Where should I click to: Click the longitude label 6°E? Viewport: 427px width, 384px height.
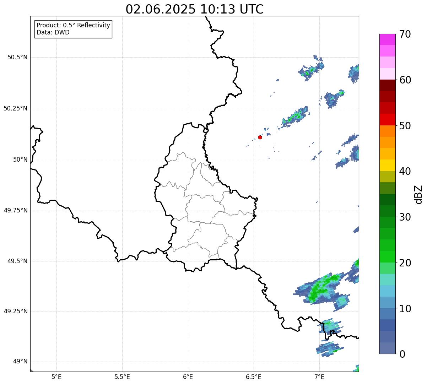(188, 377)
